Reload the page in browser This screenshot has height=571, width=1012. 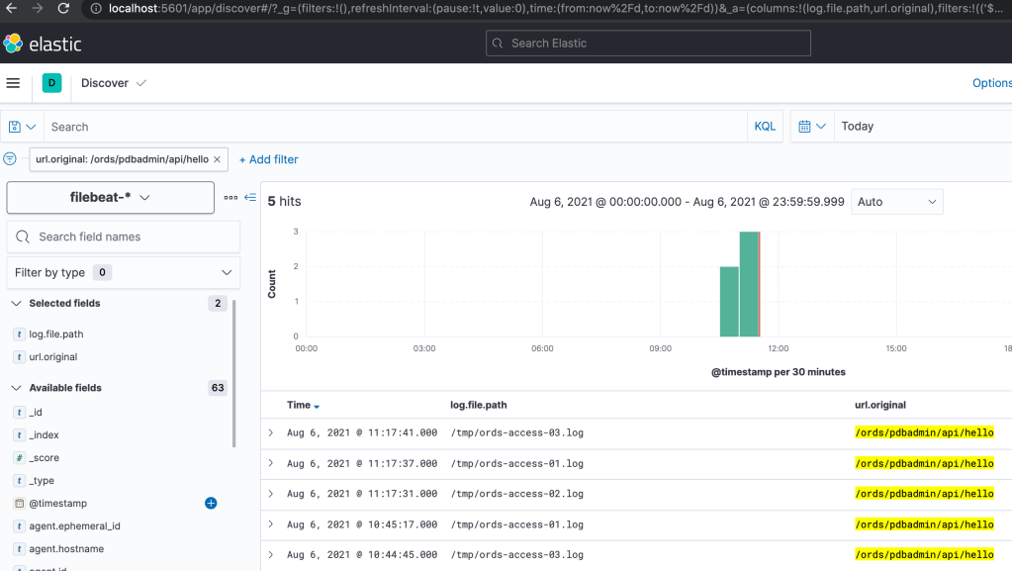63,9
